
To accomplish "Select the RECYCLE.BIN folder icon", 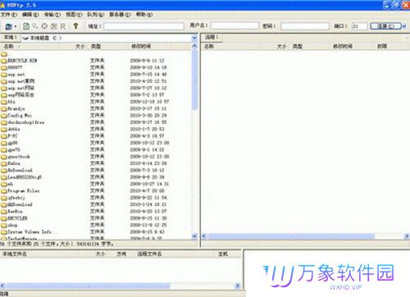I will (4, 61).
